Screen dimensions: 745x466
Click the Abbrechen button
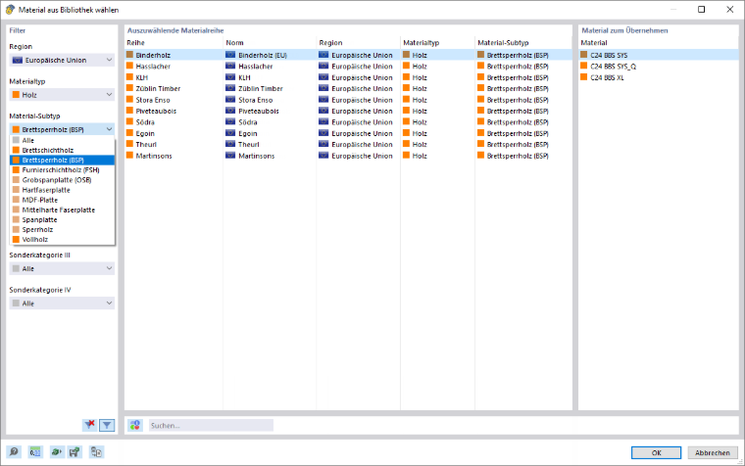coord(713,452)
